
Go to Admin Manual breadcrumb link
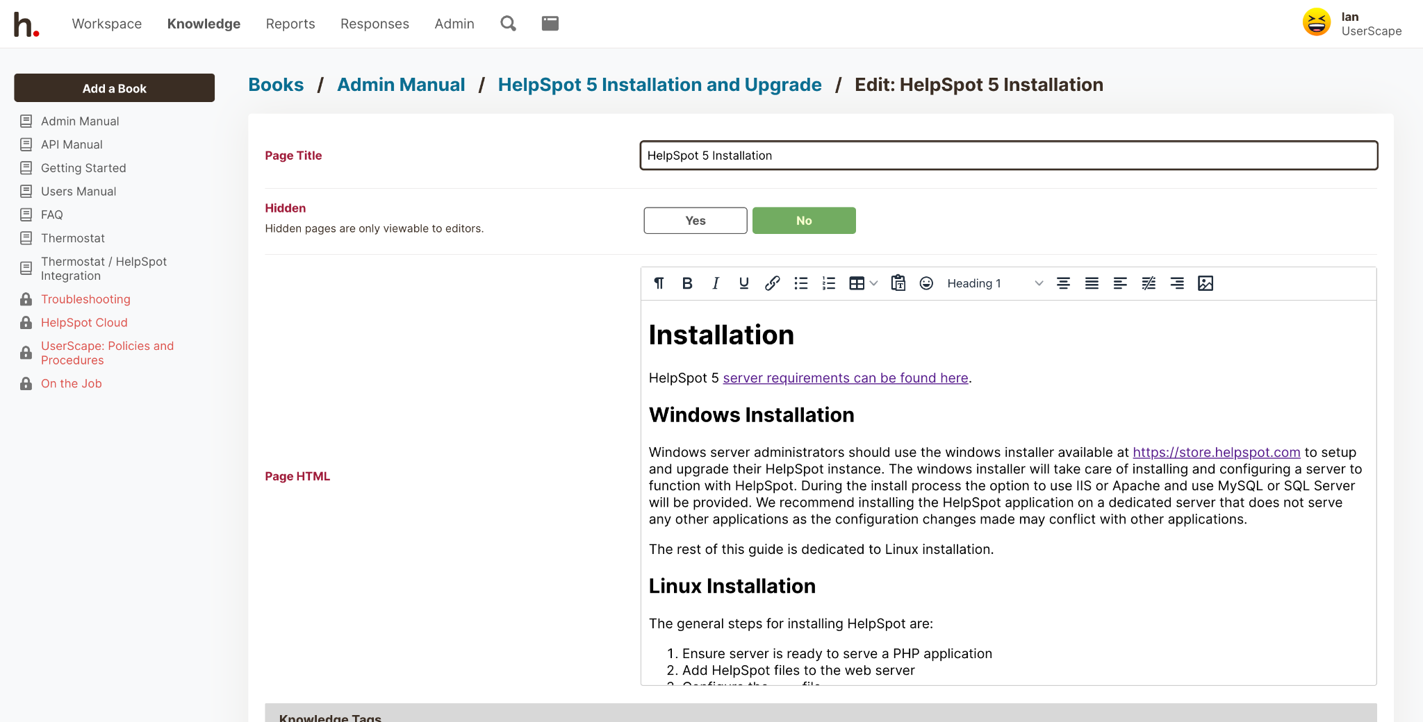(401, 85)
